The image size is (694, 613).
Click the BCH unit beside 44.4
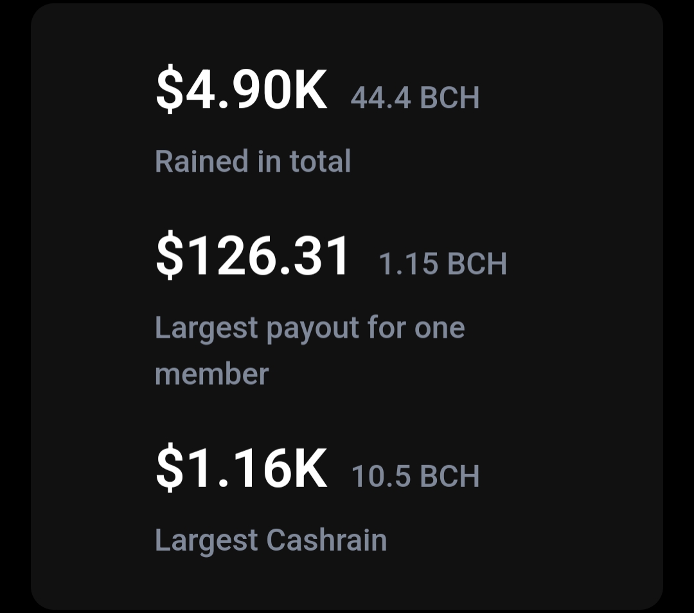(x=449, y=97)
